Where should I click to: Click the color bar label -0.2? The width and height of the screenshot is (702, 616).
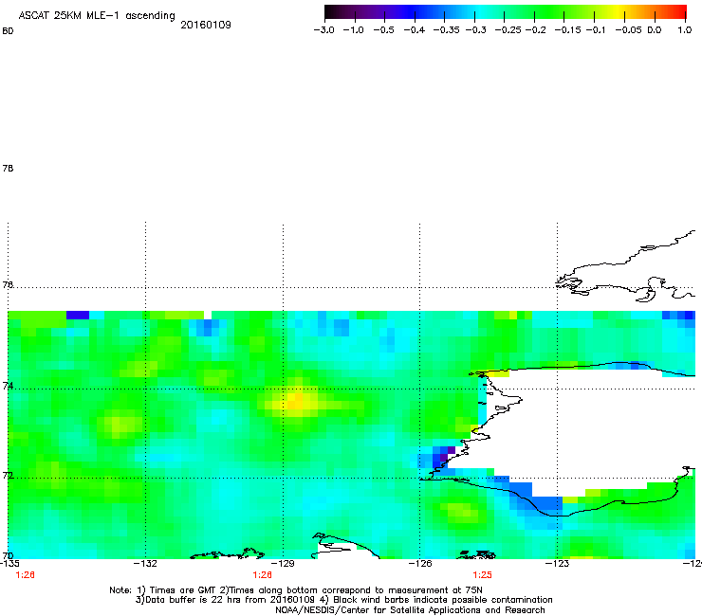[535, 30]
